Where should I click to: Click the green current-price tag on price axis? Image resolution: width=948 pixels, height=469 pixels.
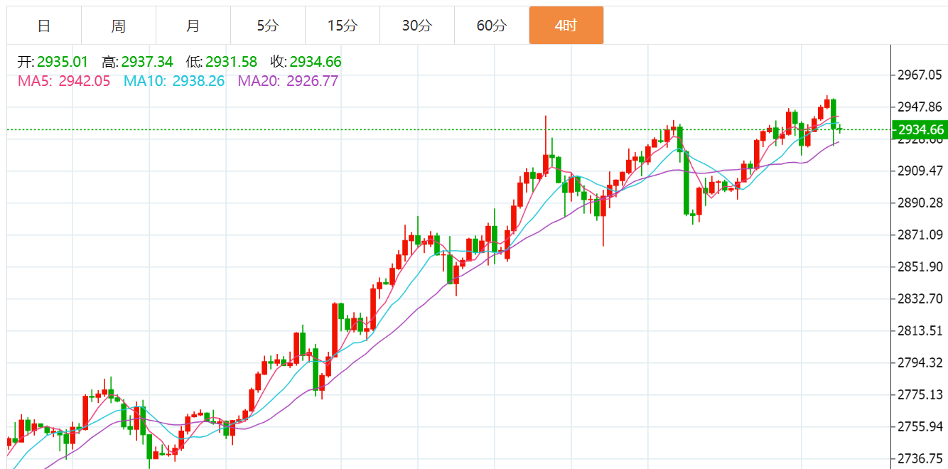click(920, 129)
